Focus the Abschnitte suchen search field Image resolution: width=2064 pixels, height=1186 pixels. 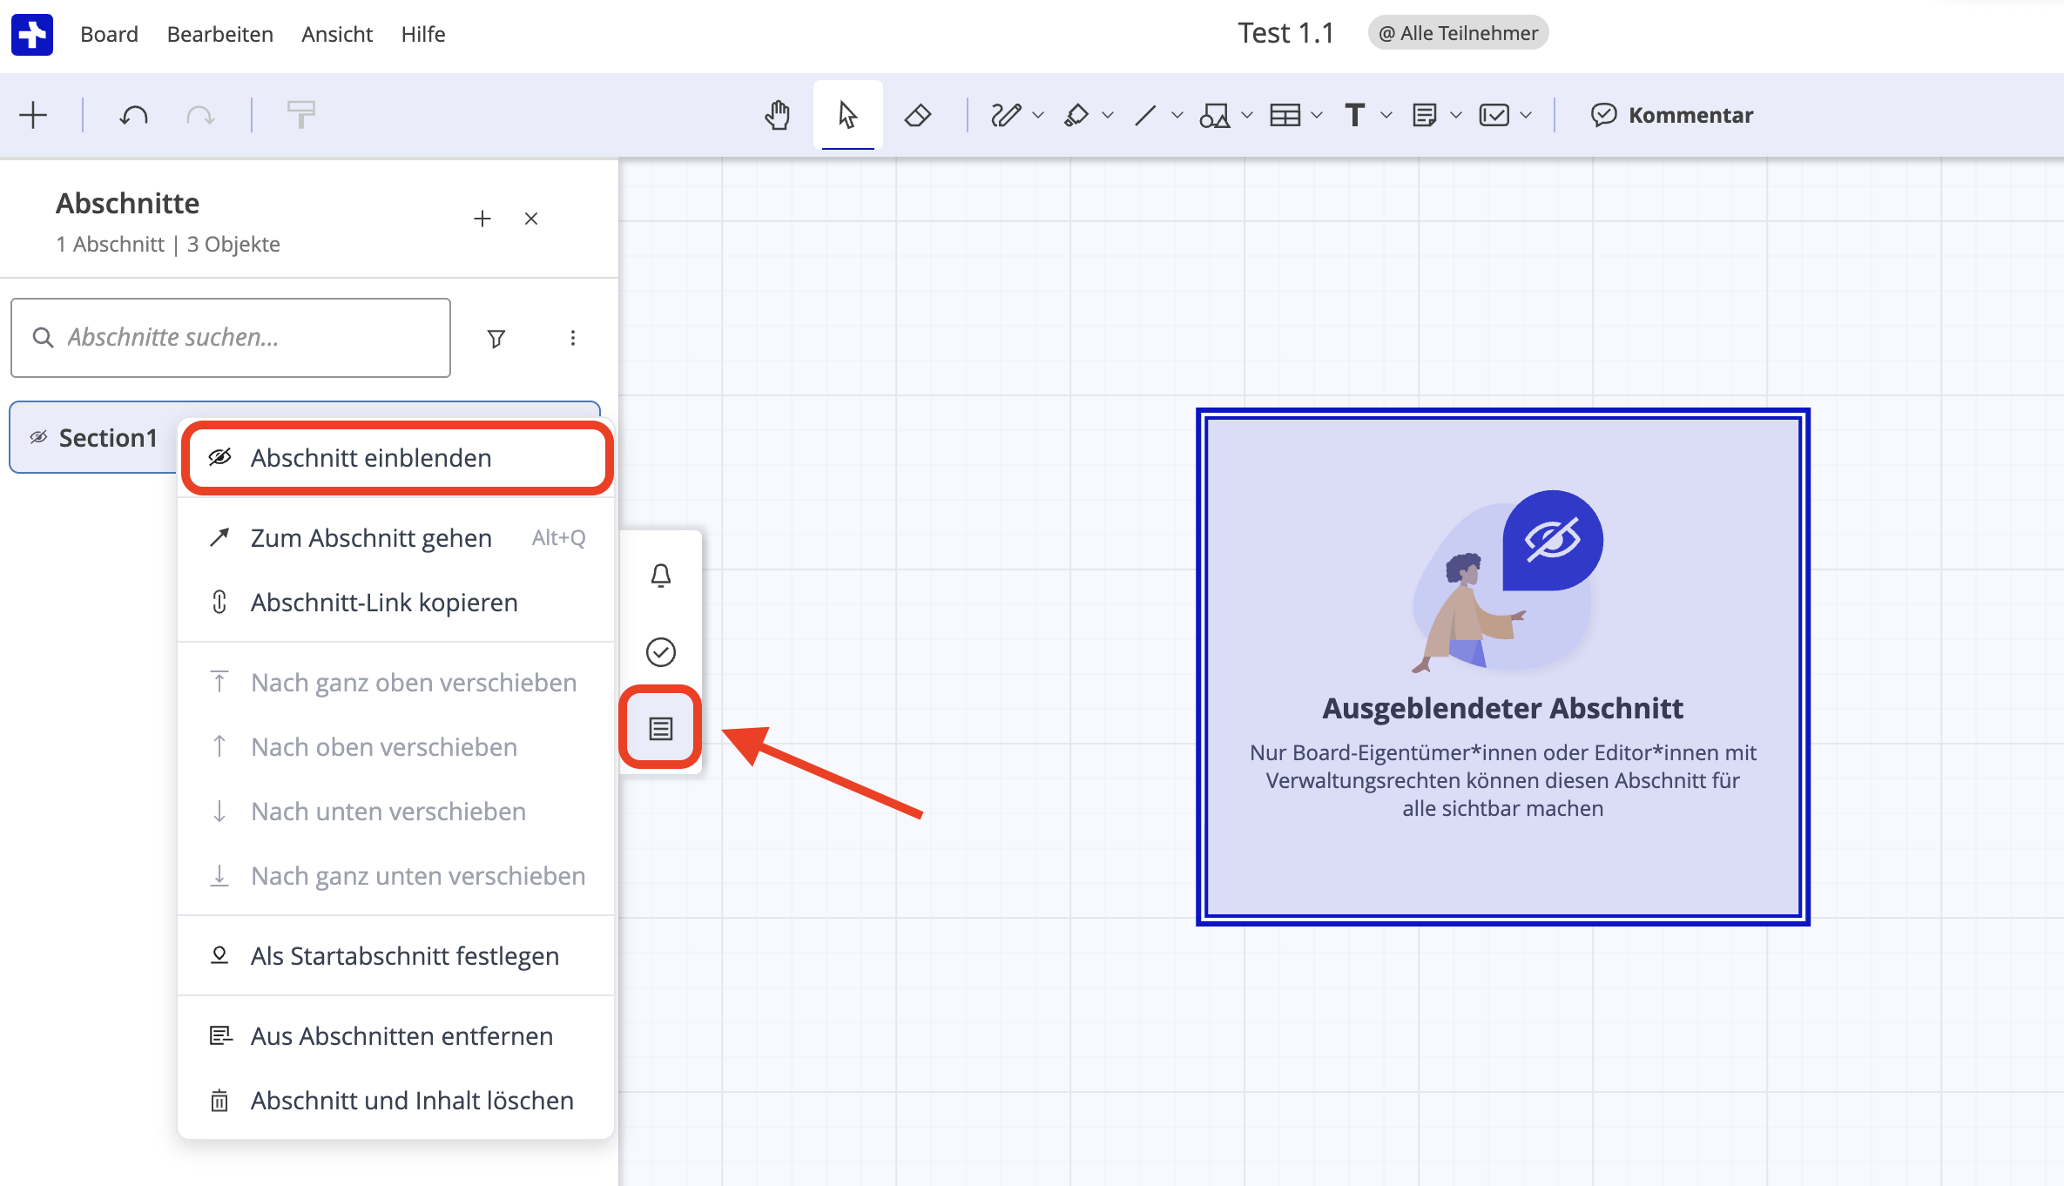231,338
